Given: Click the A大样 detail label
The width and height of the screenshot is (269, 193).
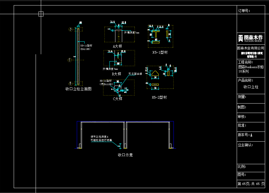Looking at the screenshot, I should (118, 46).
